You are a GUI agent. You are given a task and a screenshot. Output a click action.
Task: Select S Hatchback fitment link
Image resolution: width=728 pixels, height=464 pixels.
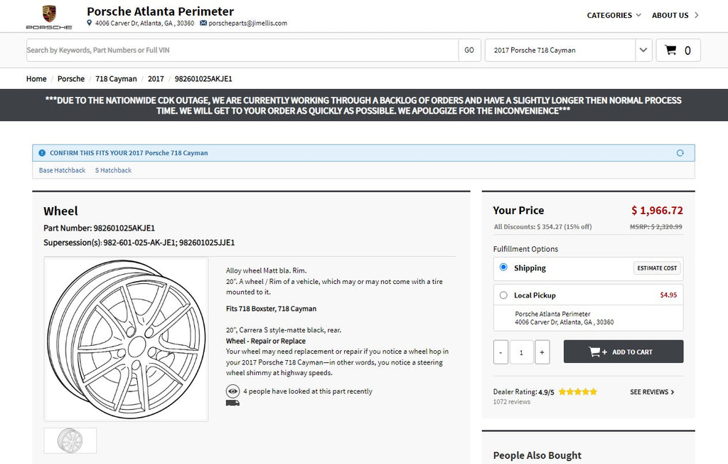pos(113,171)
